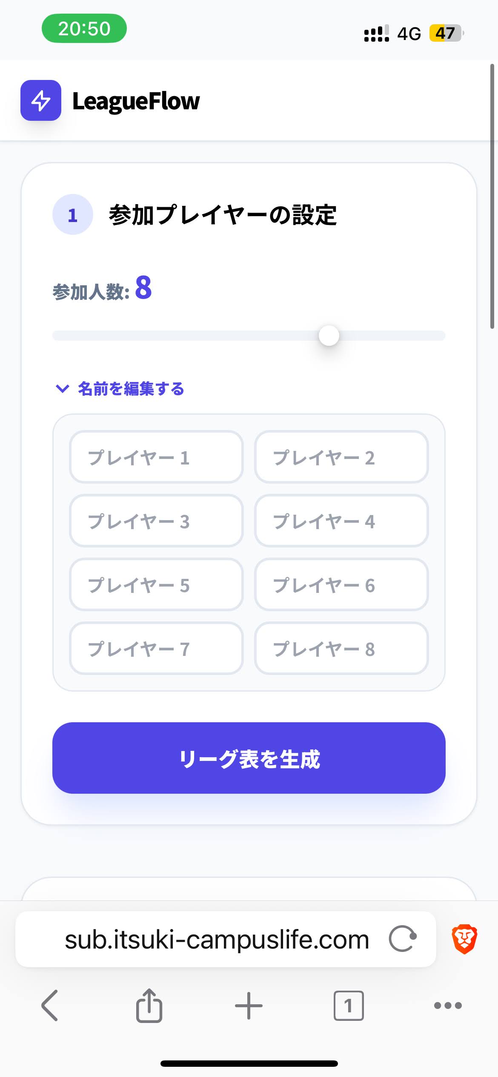Focus the プレイヤー 8 name field
Viewport: 498px width, 1077px height.
point(341,649)
